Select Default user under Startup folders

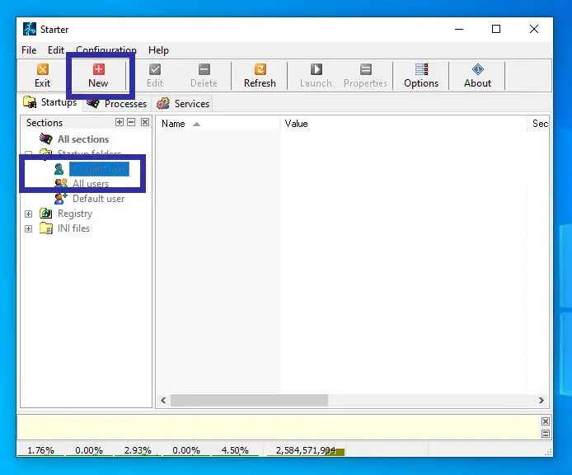tap(98, 199)
